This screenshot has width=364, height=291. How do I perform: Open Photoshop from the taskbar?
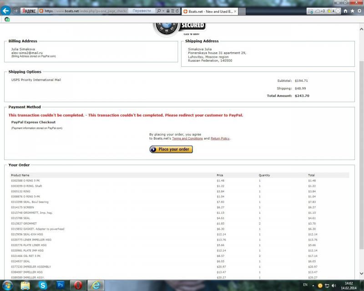pos(60,285)
